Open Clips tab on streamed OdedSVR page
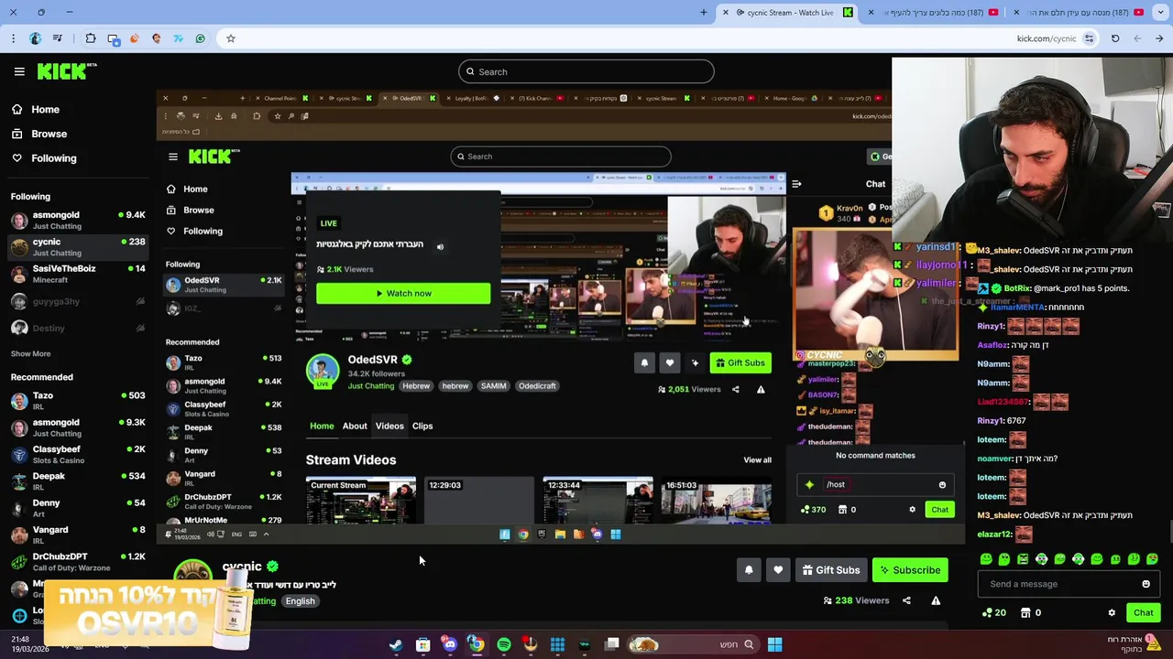 point(422,426)
